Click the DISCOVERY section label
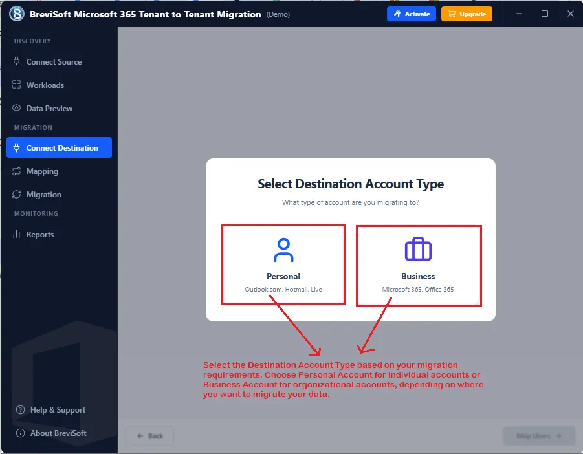The width and height of the screenshot is (583, 454). click(32, 41)
